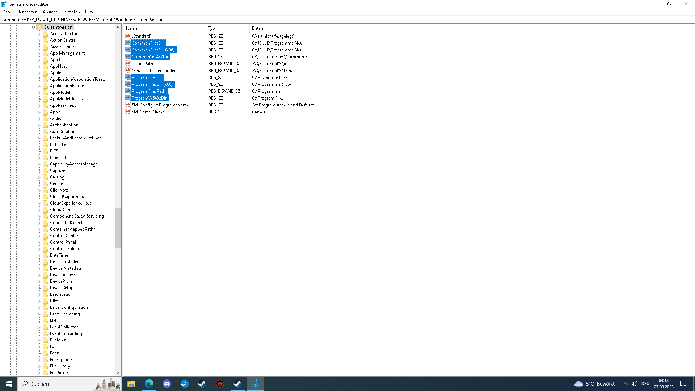
Task: Open the Bearbeiten menu
Action: click(27, 12)
